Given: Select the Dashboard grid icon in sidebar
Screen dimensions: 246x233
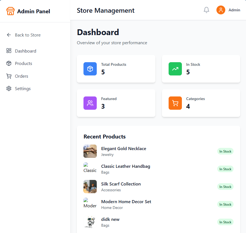Looking at the screenshot, I should 8,51.
